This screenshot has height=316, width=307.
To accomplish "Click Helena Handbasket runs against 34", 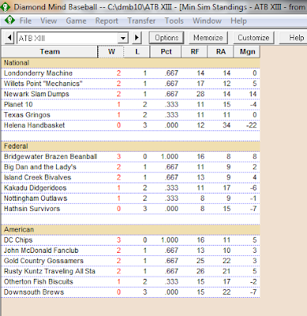I will [x=226, y=126].
